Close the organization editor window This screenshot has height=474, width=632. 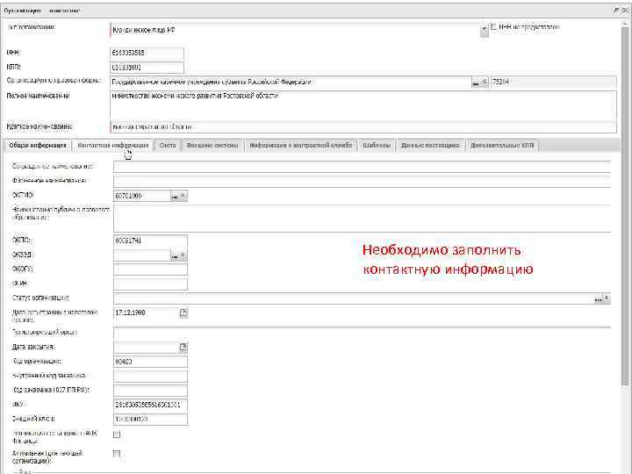click(626, 11)
